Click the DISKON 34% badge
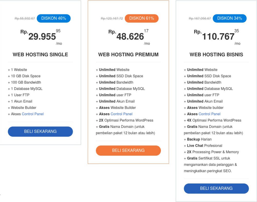This screenshot has height=202, width=257. pyautogui.click(x=230, y=18)
